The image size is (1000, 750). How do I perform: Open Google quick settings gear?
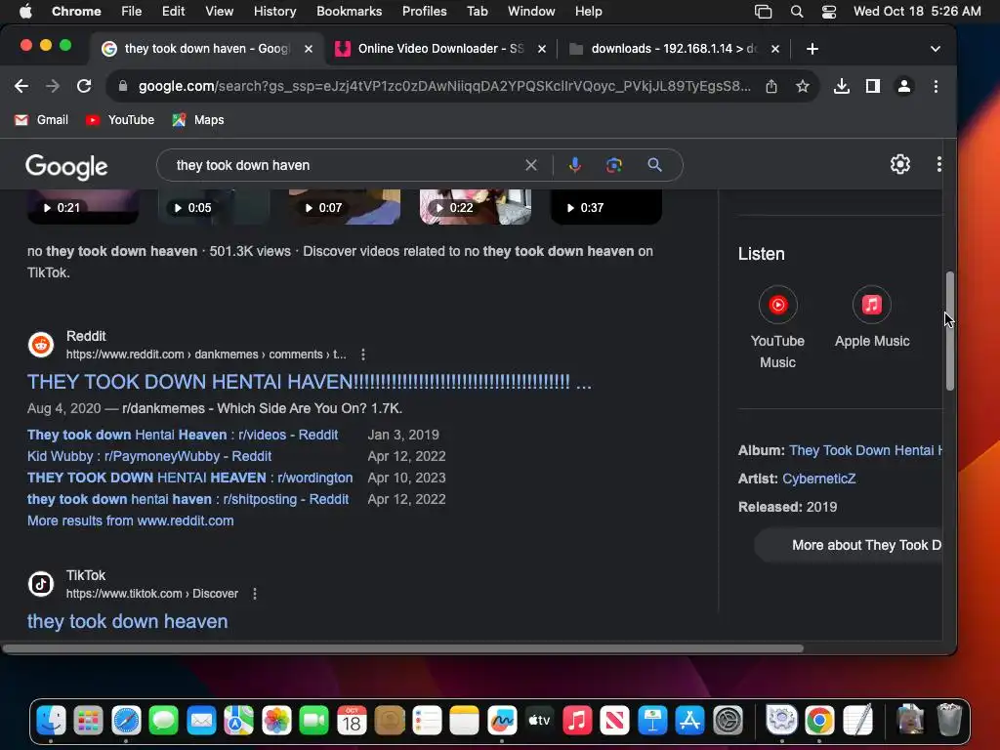[x=899, y=164]
